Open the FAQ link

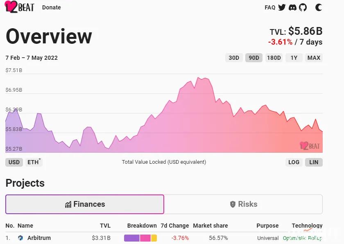click(x=270, y=7)
